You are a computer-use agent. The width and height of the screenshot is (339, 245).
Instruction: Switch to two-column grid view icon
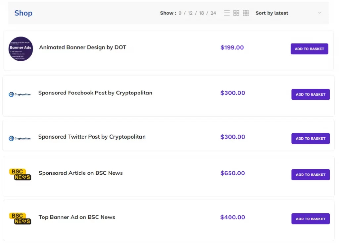236,13
